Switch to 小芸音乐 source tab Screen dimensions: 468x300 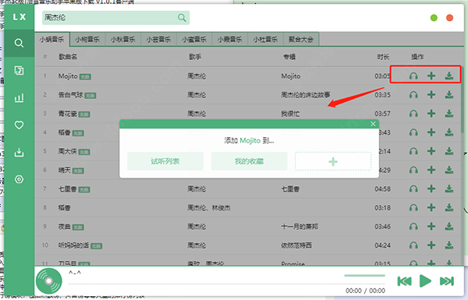pos(158,40)
